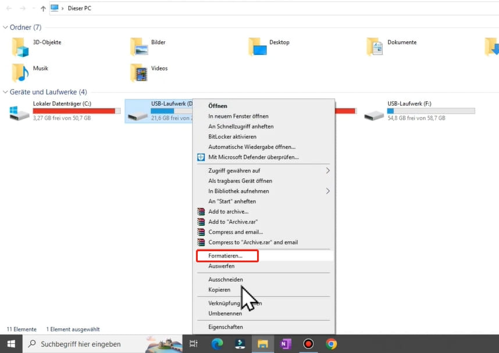
Task: Click WinRAR icon beside Add to "Archive.rar"
Action: click(x=201, y=222)
